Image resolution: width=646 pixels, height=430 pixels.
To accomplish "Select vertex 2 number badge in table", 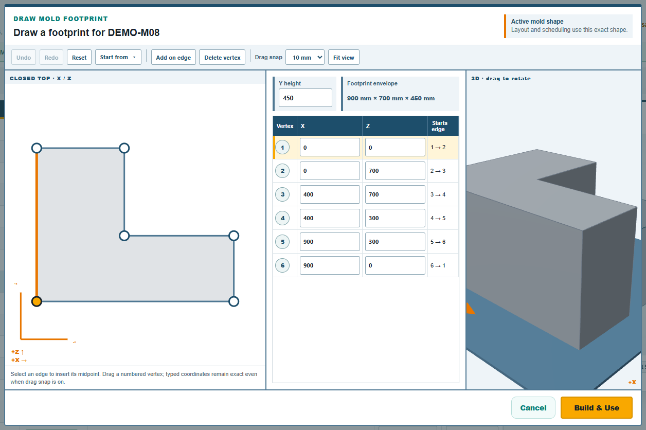I will [x=282, y=171].
